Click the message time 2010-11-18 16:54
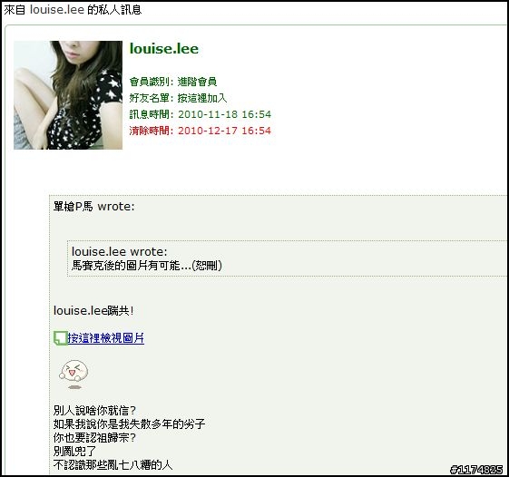Screen dimensions: 509x477 [x=224, y=114]
